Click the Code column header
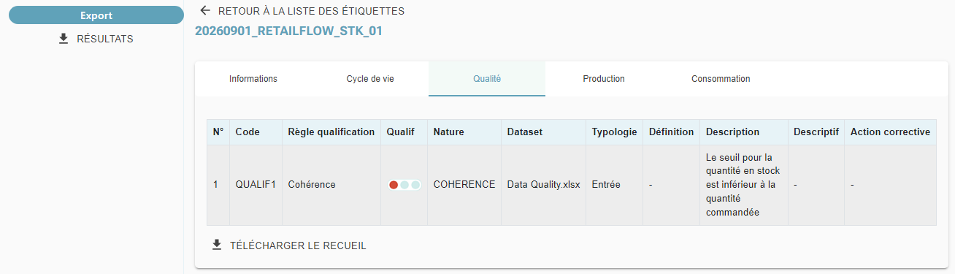 256,132
